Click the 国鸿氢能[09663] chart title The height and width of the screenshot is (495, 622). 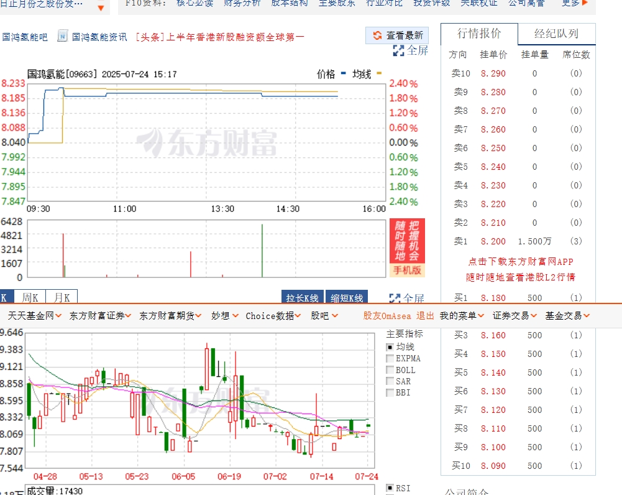point(62,74)
